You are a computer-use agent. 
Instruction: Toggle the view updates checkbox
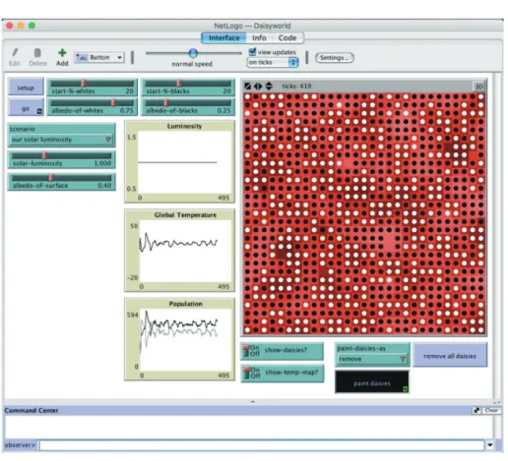pos(252,51)
